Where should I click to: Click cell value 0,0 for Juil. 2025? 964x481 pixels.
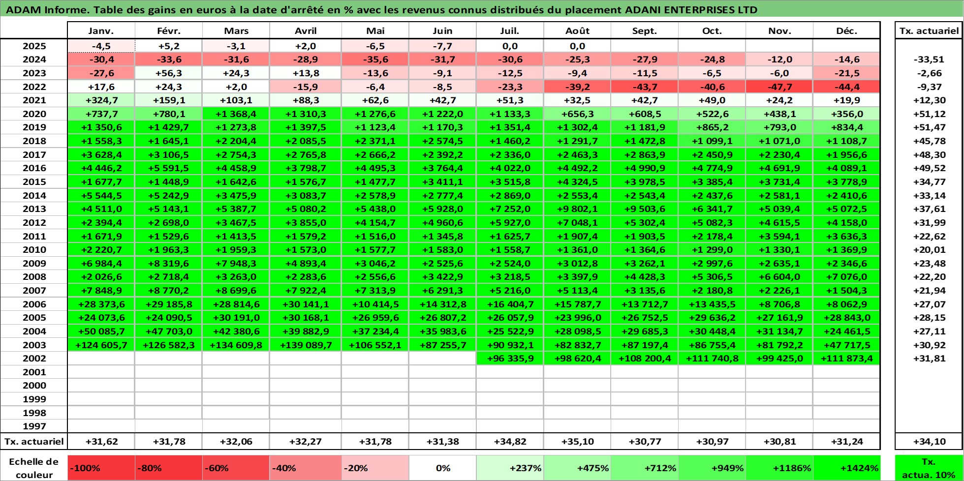pos(510,46)
